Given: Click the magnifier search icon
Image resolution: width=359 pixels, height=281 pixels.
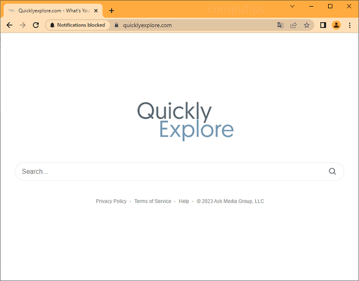Looking at the screenshot, I should (332, 171).
